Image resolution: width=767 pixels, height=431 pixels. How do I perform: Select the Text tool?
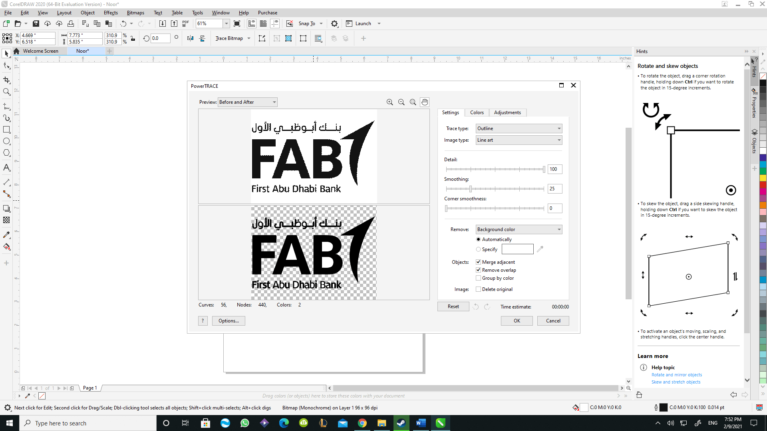tap(6, 168)
